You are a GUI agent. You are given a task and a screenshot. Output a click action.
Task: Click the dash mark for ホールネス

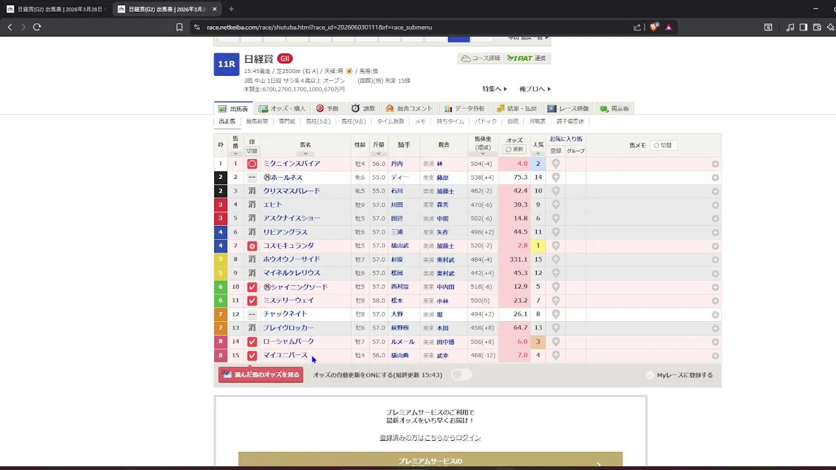[x=252, y=177]
